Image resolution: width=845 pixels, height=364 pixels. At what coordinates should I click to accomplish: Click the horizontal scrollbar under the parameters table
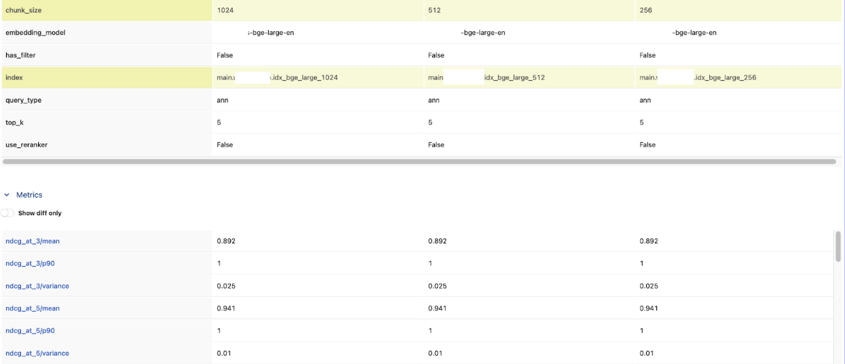coord(419,162)
